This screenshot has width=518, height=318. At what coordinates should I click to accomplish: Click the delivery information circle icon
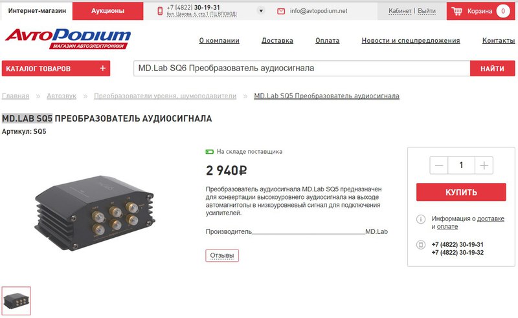[x=420, y=219]
